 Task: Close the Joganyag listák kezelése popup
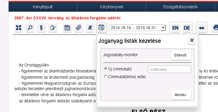(192, 40)
